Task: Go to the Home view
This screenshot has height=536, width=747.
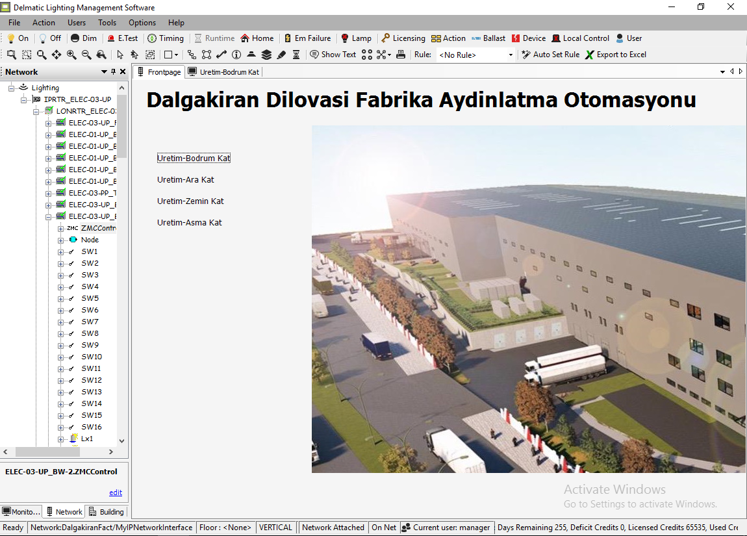Action: coord(257,38)
